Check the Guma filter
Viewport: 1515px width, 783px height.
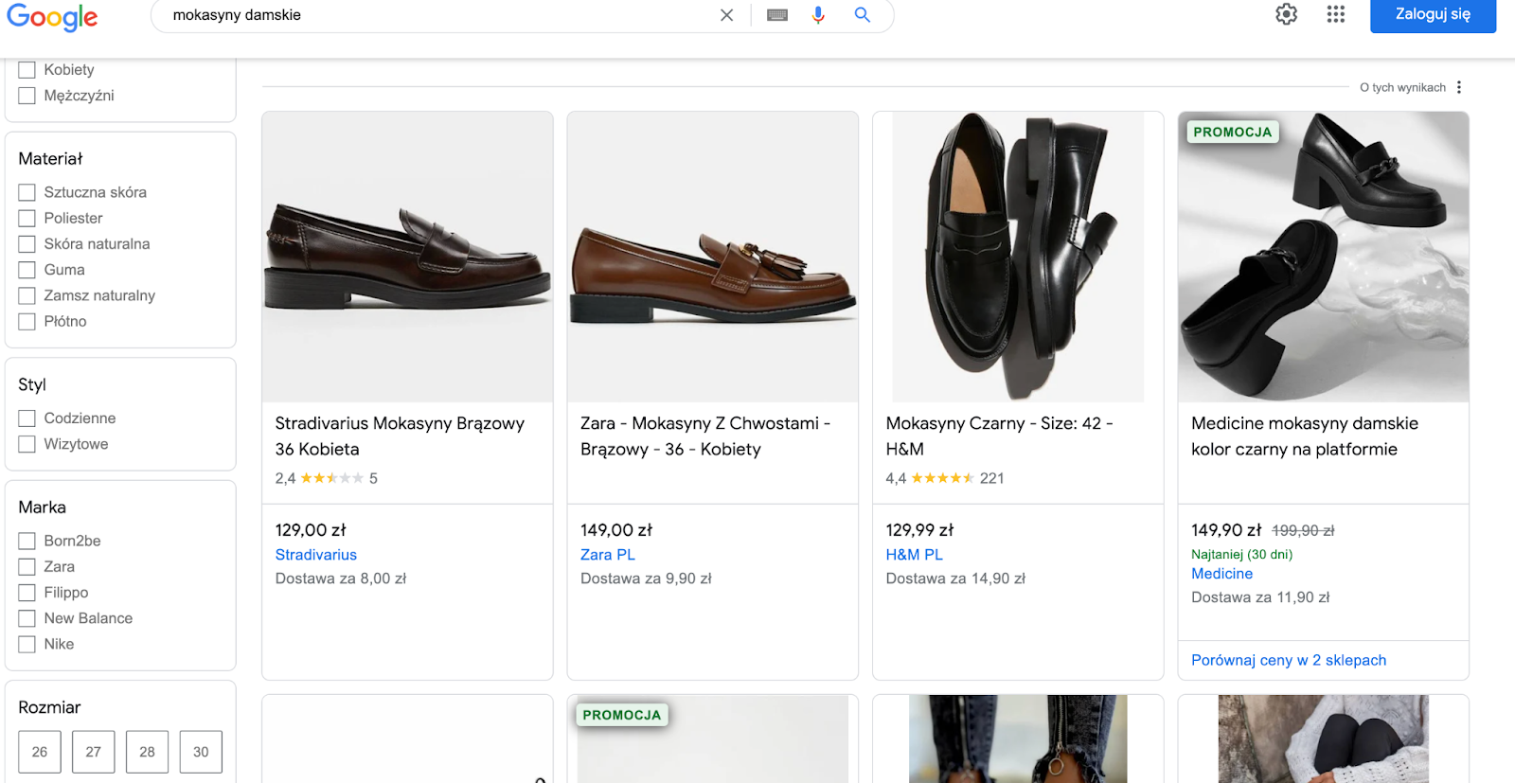pyautogui.click(x=27, y=270)
